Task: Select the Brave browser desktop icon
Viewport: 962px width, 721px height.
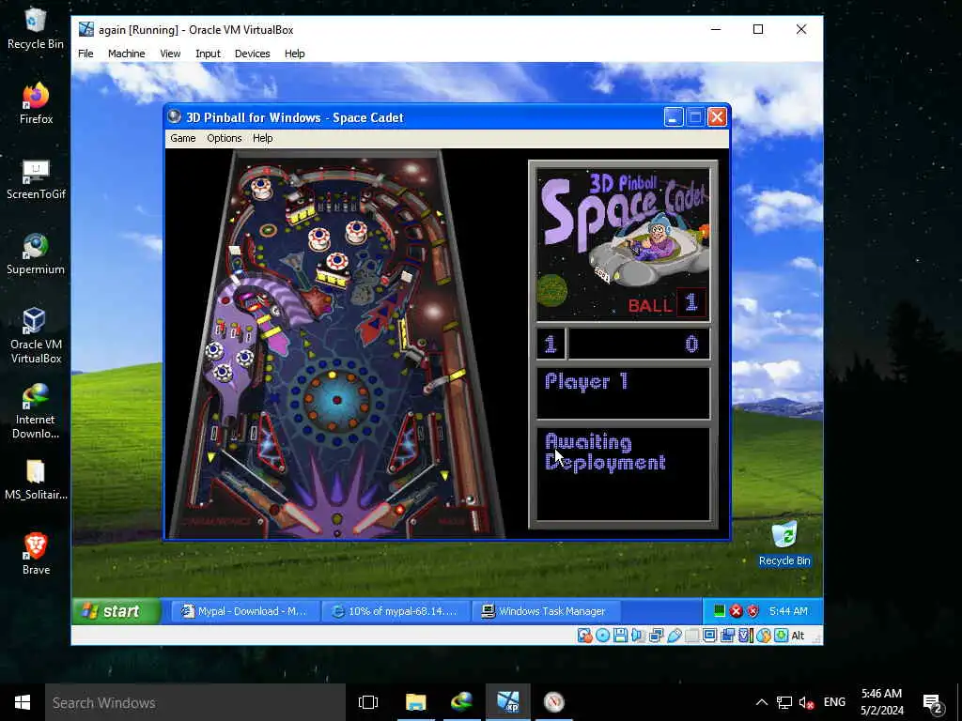Action: [x=36, y=554]
